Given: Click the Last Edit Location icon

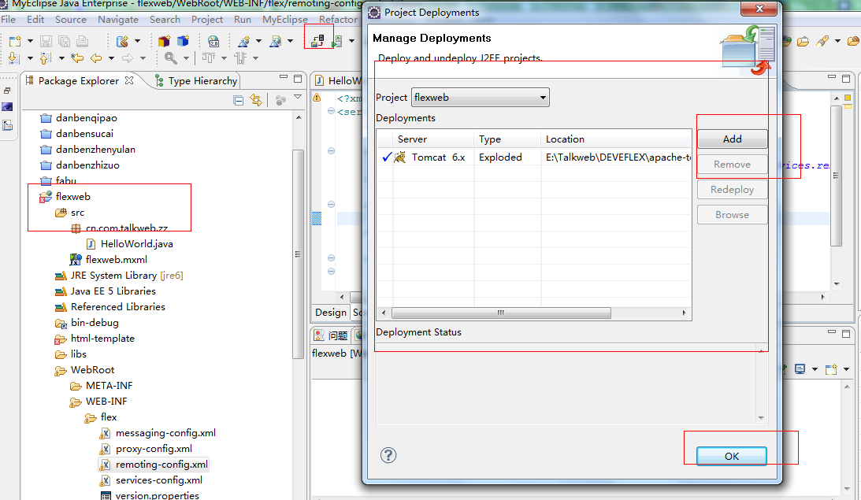Looking at the screenshot, I should [77, 57].
